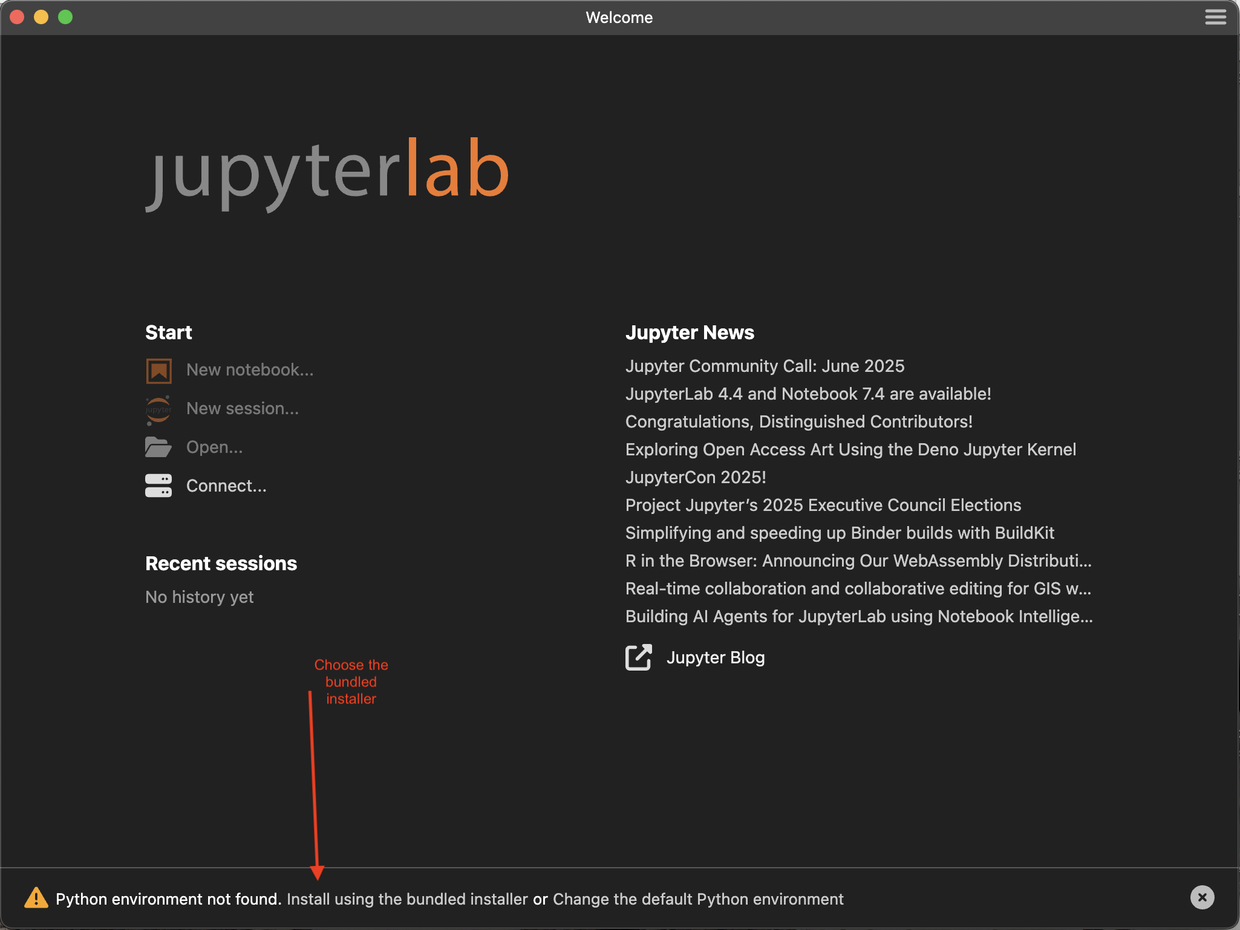
Task: Install using the bundled installer
Action: [407, 899]
